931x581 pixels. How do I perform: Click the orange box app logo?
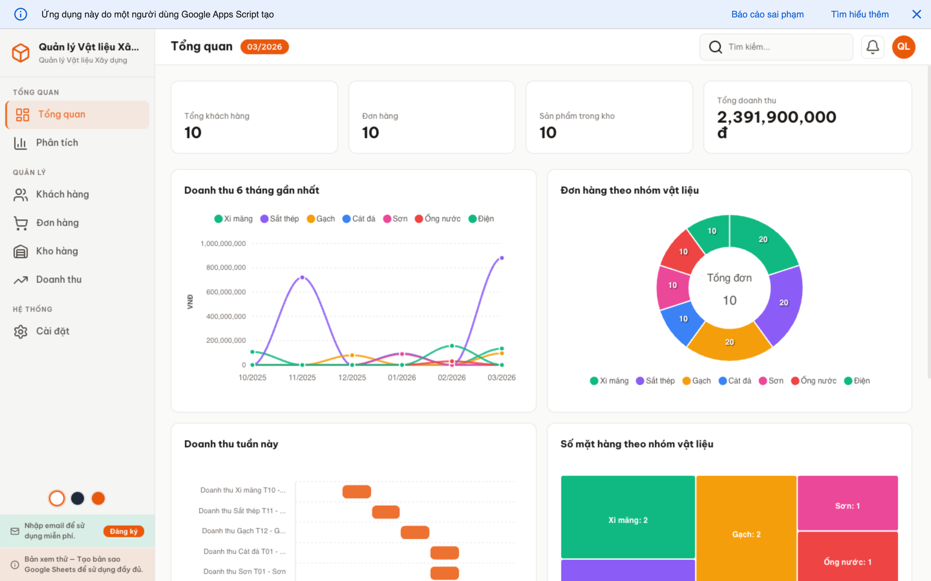coord(20,53)
